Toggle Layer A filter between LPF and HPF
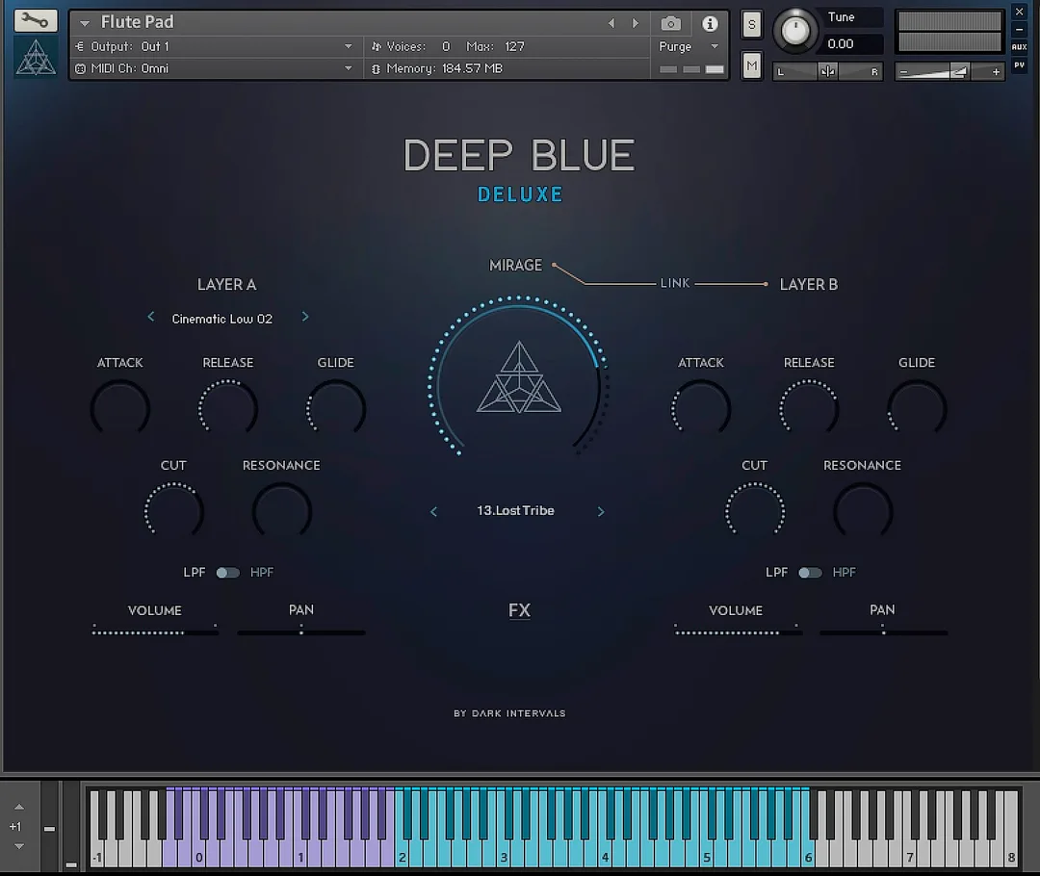Image resolution: width=1040 pixels, height=876 pixels. [227, 572]
